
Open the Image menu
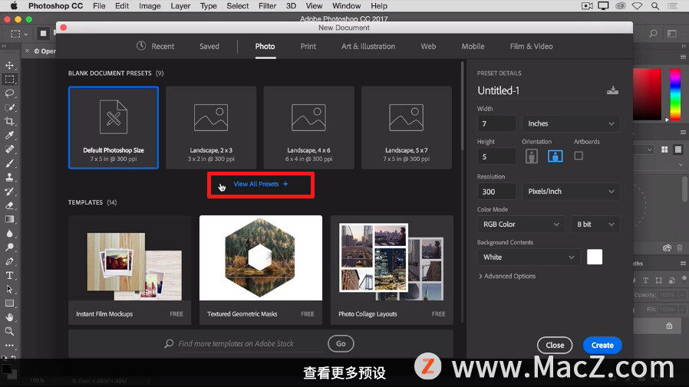[x=150, y=6]
